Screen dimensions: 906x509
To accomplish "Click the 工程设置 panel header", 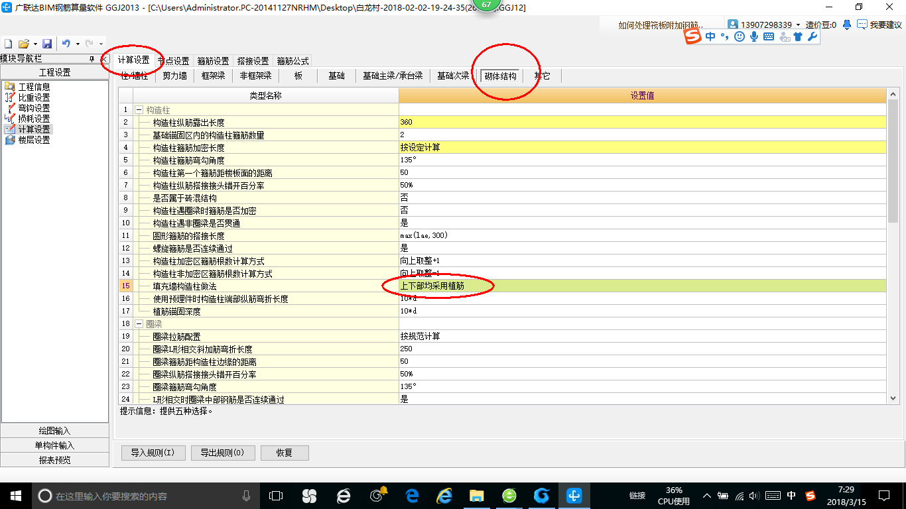I will [x=55, y=72].
